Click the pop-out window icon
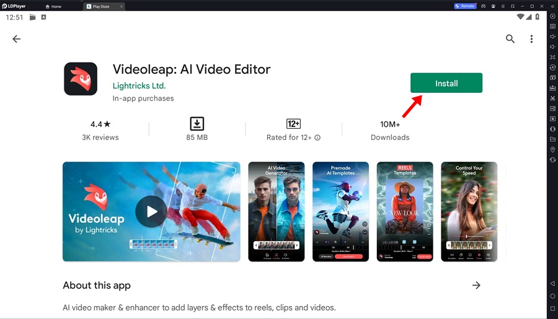Image resolution: width=558 pixels, height=319 pixels. tap(513, 6)
